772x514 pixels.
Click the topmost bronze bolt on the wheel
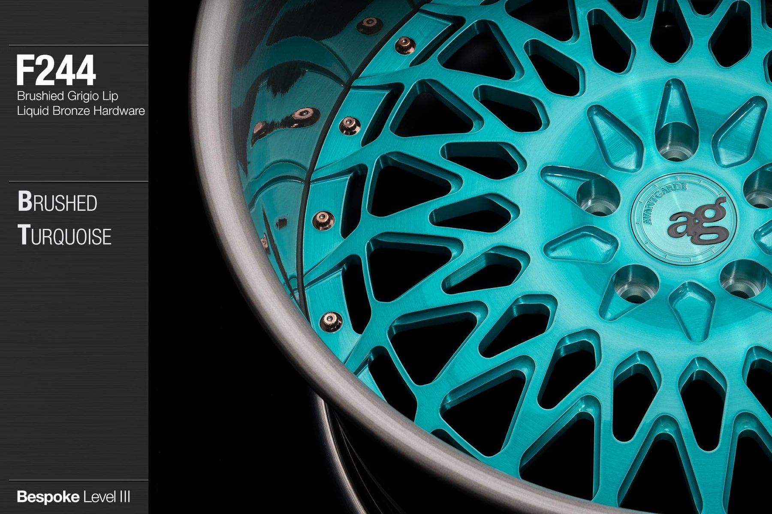369,25
